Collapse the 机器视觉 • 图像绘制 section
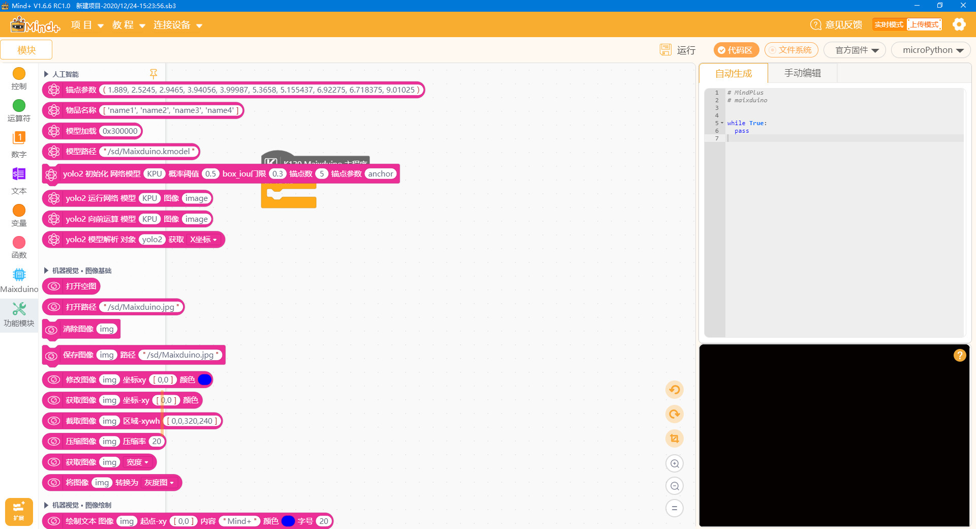Screen dimensions: 976x529 pos(46,505)
